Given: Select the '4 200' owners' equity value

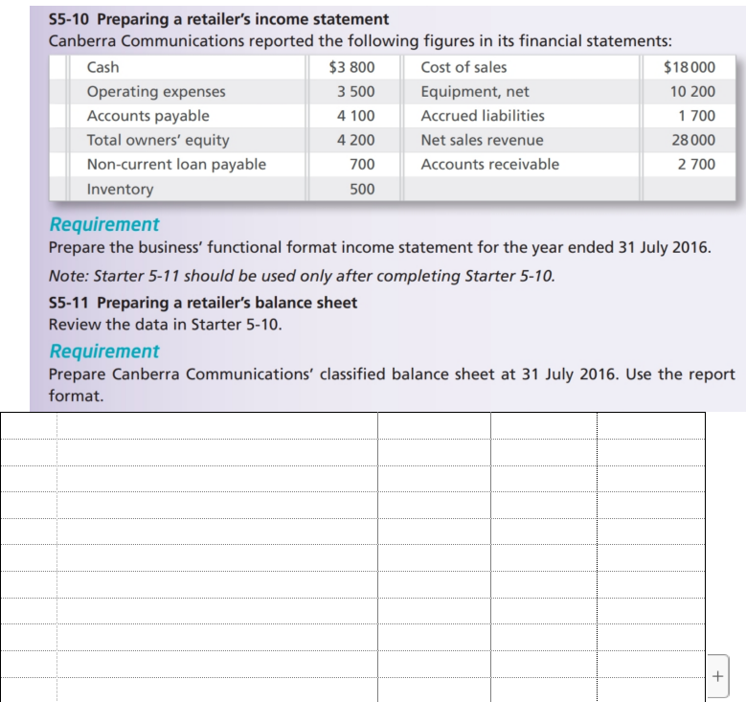Looking at the screenshot, I should click(x=356, y=140).
